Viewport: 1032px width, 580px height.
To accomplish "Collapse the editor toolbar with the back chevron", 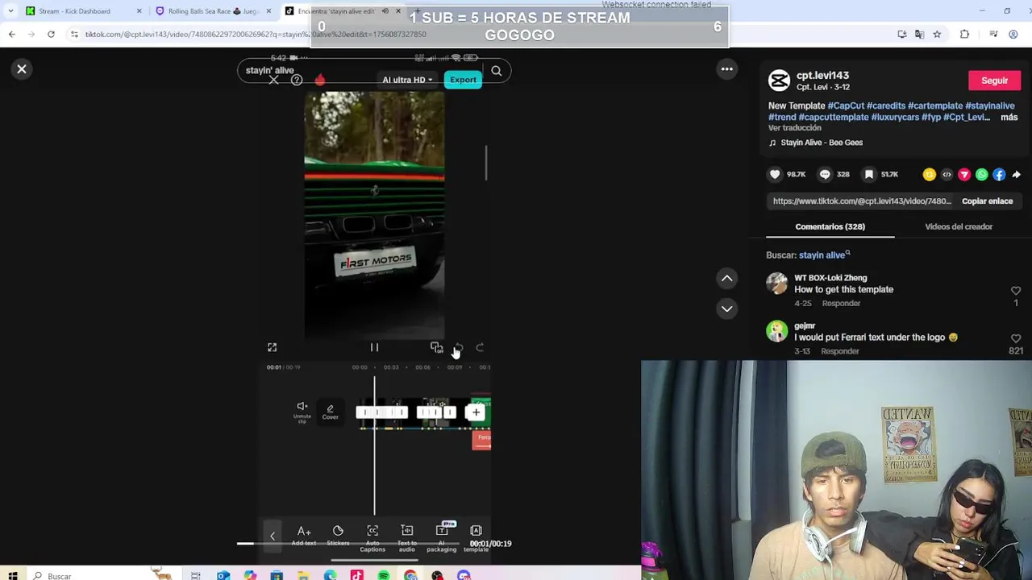I will tap(272, 536).
